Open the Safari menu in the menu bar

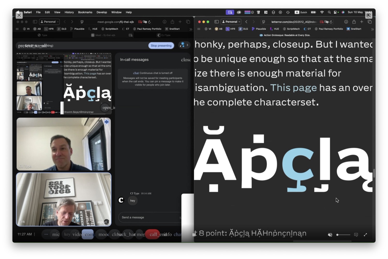[x=28, y=12]
